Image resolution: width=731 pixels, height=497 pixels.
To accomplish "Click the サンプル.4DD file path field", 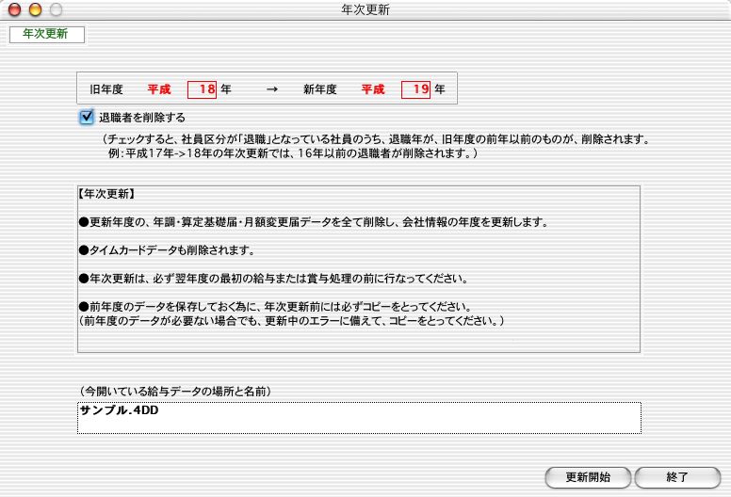I will click(x=359, y=417).
